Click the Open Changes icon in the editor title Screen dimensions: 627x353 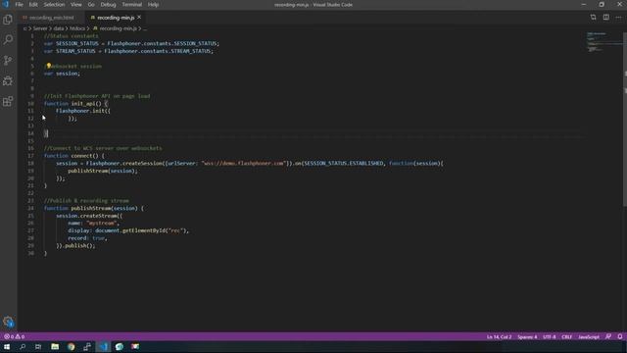point(593,18)
